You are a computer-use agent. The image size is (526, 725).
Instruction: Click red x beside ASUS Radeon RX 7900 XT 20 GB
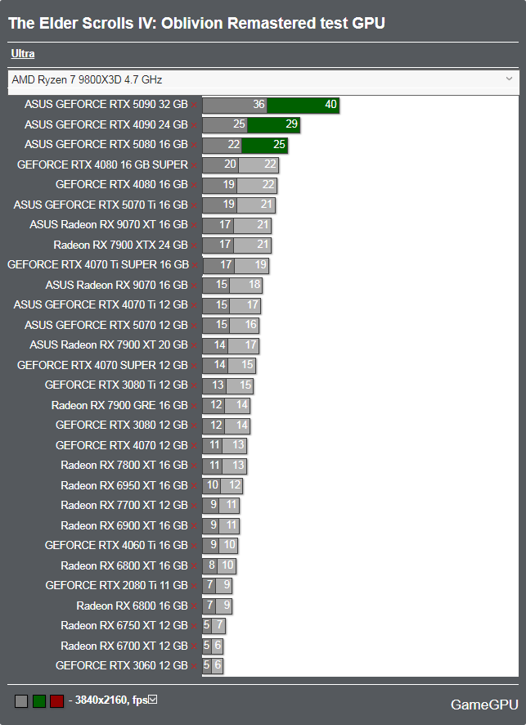tap(194, 345)
